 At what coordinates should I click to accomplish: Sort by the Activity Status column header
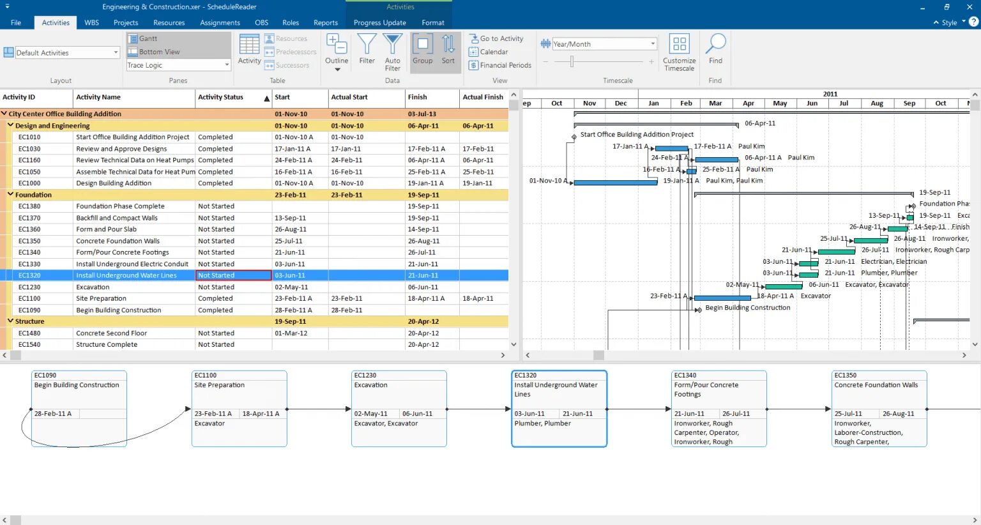click(x=234, y=98)
